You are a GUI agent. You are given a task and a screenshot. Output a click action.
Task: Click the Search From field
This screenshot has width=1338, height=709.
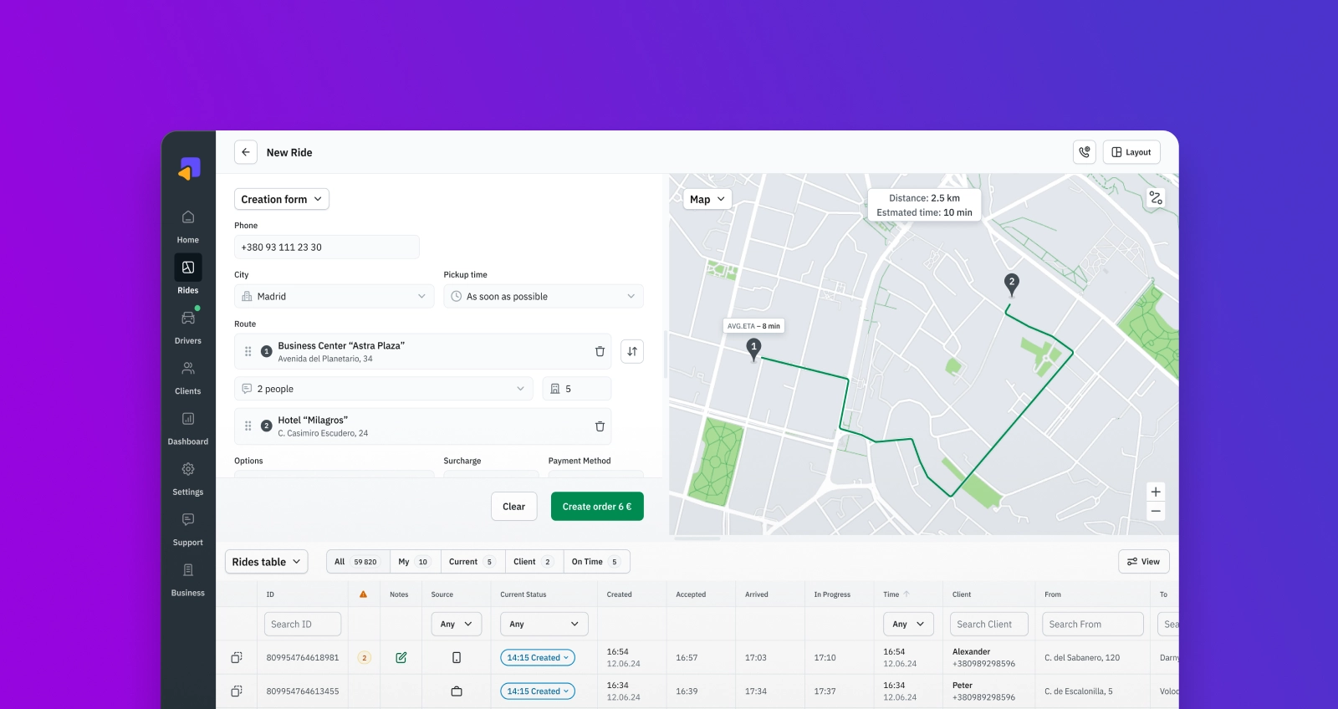click(1092, 624)
